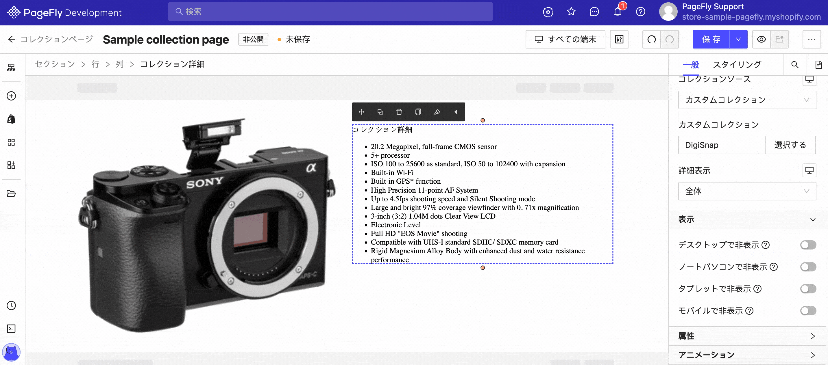The width and height of the screenshot is (828, 365).
Task: Open the Shopify elements bag icon
Action: [x=11, y=119]
